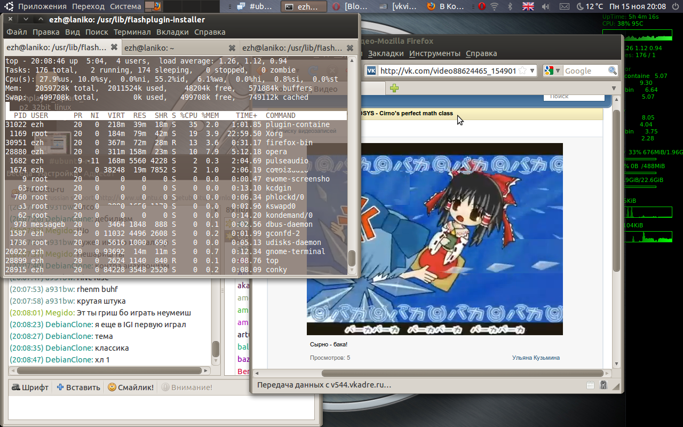Click the Google search engine icon
The image size is (683, 427).
click(x=549, y=70)
